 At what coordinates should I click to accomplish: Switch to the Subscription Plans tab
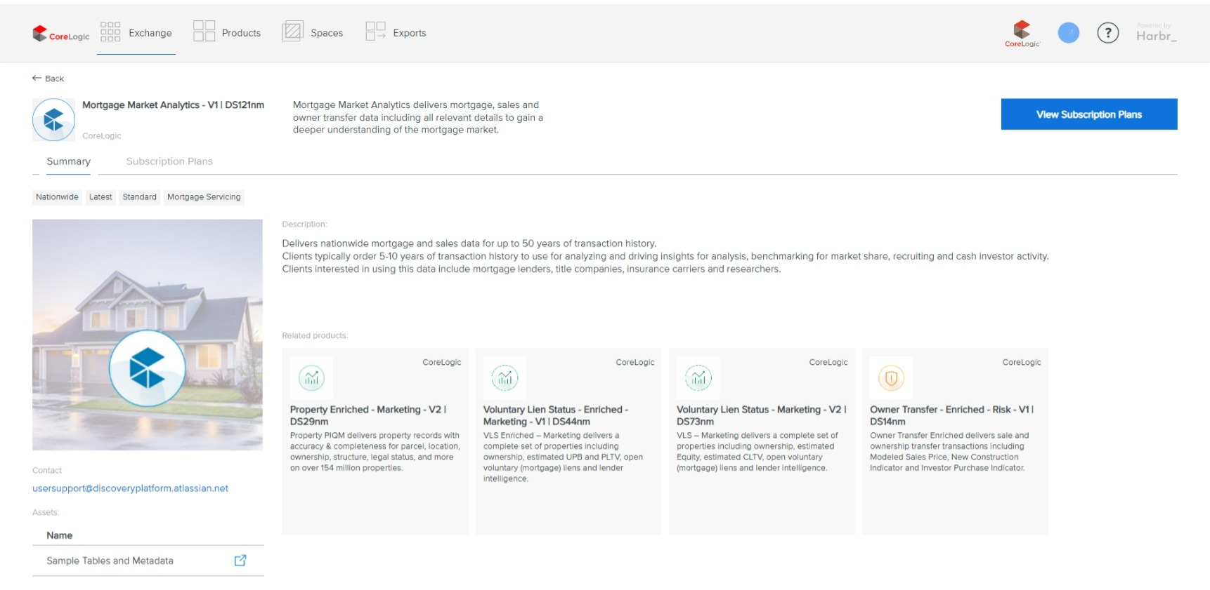(169, 161)
